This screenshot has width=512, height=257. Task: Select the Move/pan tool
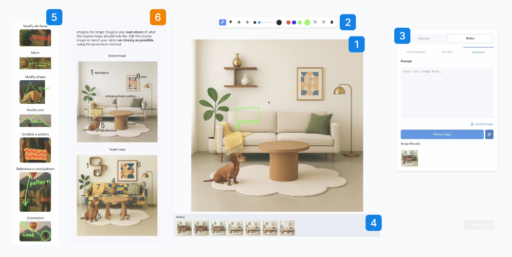tap(247, 22)
